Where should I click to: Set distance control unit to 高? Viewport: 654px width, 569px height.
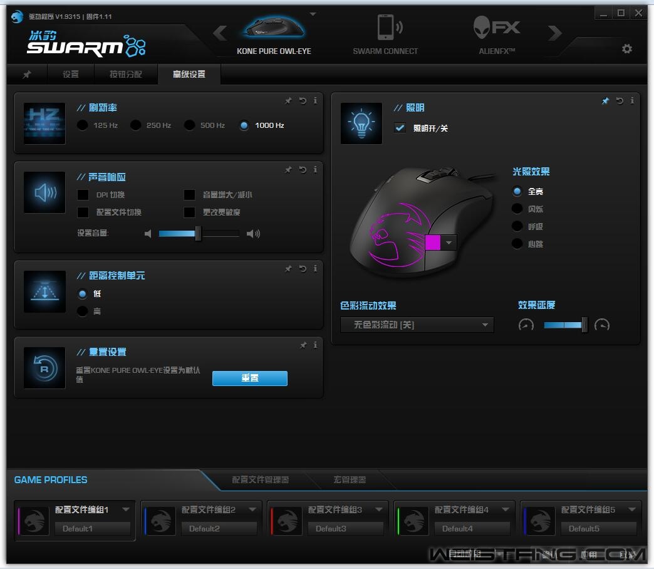click(x=83, y=311)
